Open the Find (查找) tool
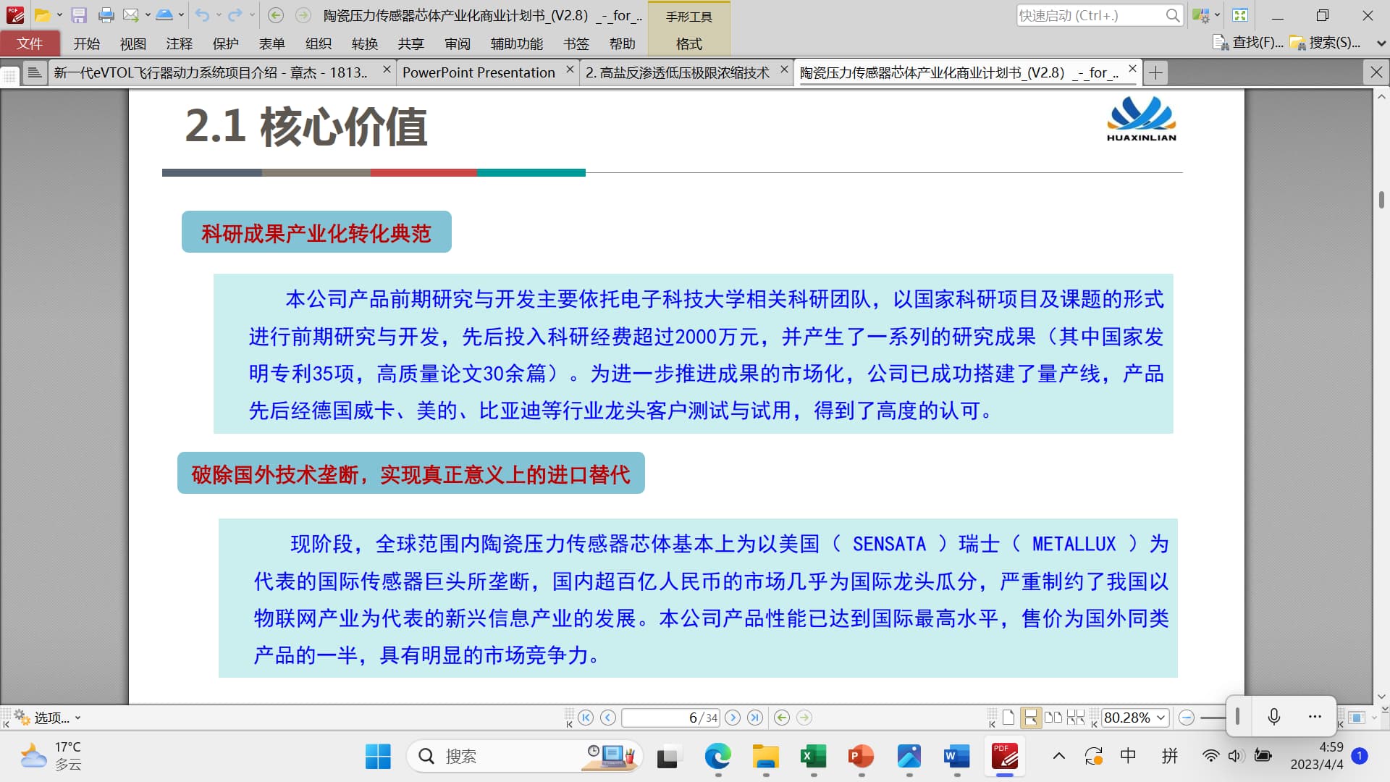This screenshot has width=1390, height=782. pos(1248,43)
